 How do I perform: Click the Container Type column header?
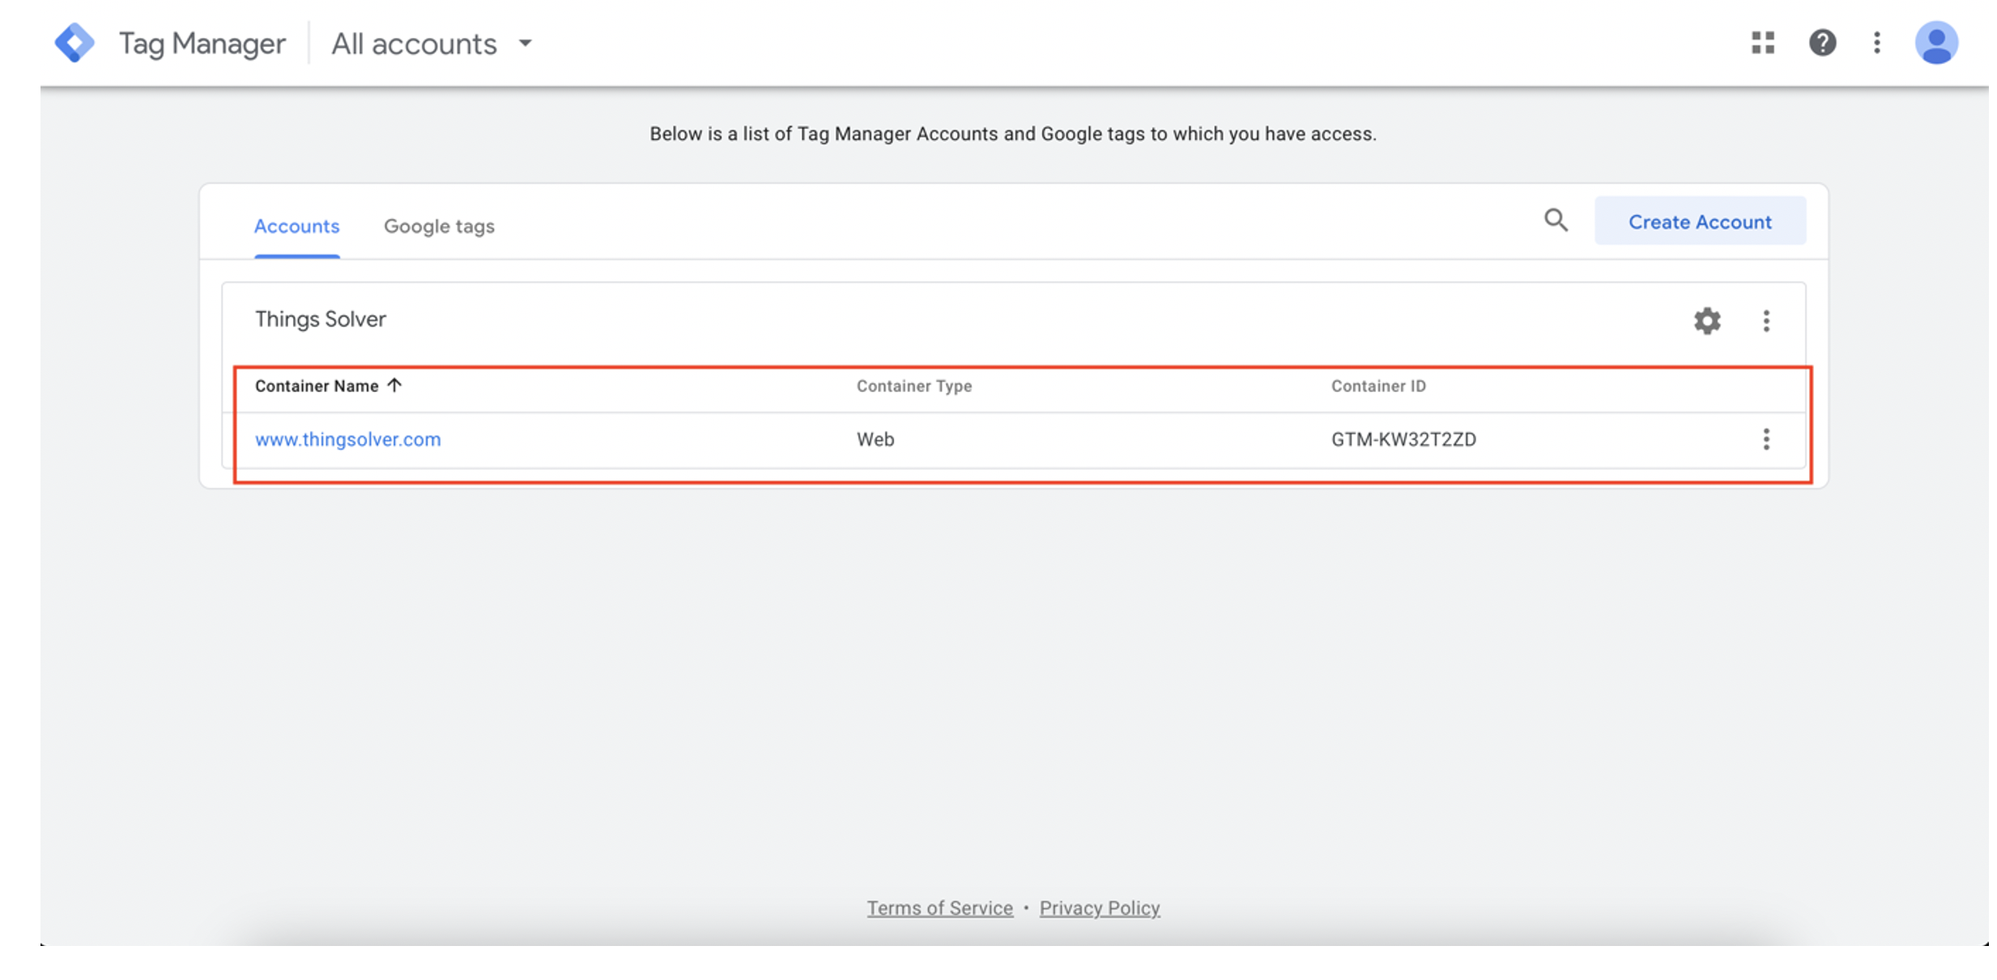click(x=914, y=386)
